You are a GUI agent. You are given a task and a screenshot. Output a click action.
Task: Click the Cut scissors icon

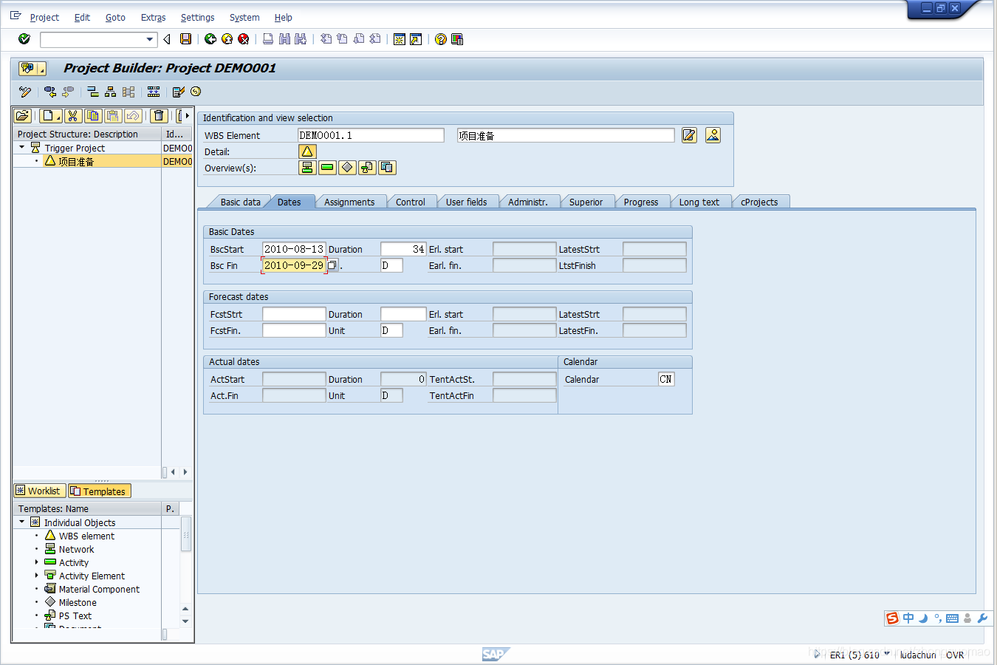click(x=72, y=115)
